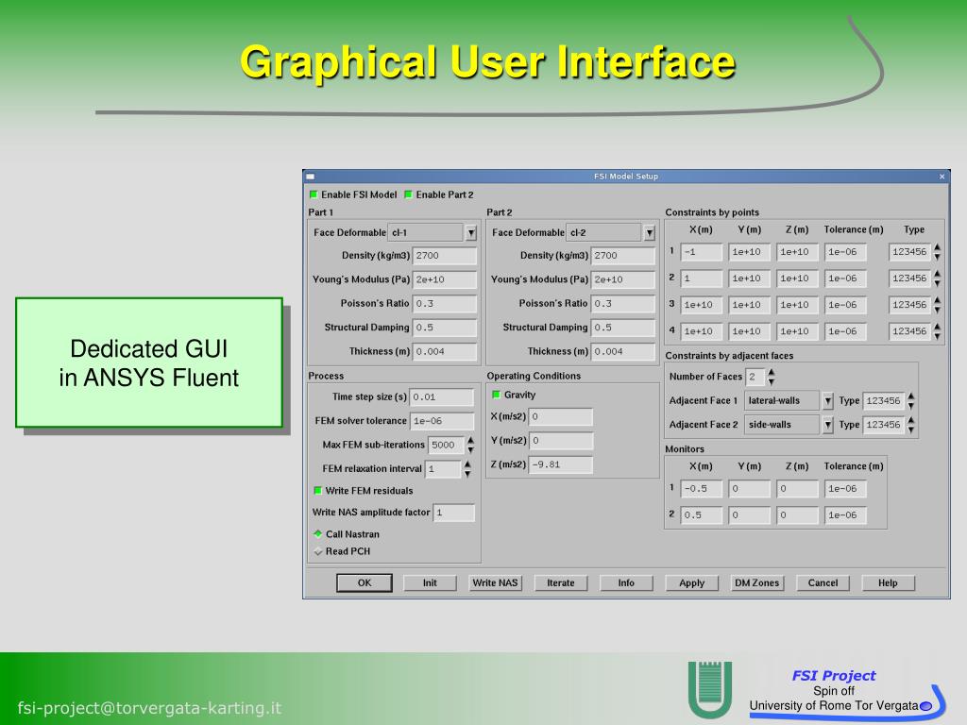Adjust the Number of Faces stepper arrows
Image resolution: width=967 pixels, height=725 pixels.
772,377
